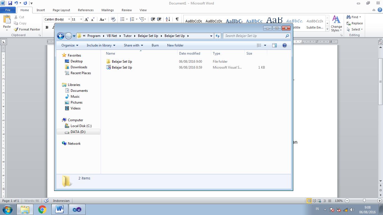
Task: Apply bullet list formatting
Action: (x=122, y=19)
